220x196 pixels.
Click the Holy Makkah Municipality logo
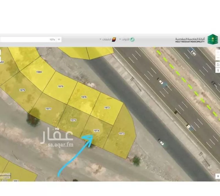click(x=213, y=39)
